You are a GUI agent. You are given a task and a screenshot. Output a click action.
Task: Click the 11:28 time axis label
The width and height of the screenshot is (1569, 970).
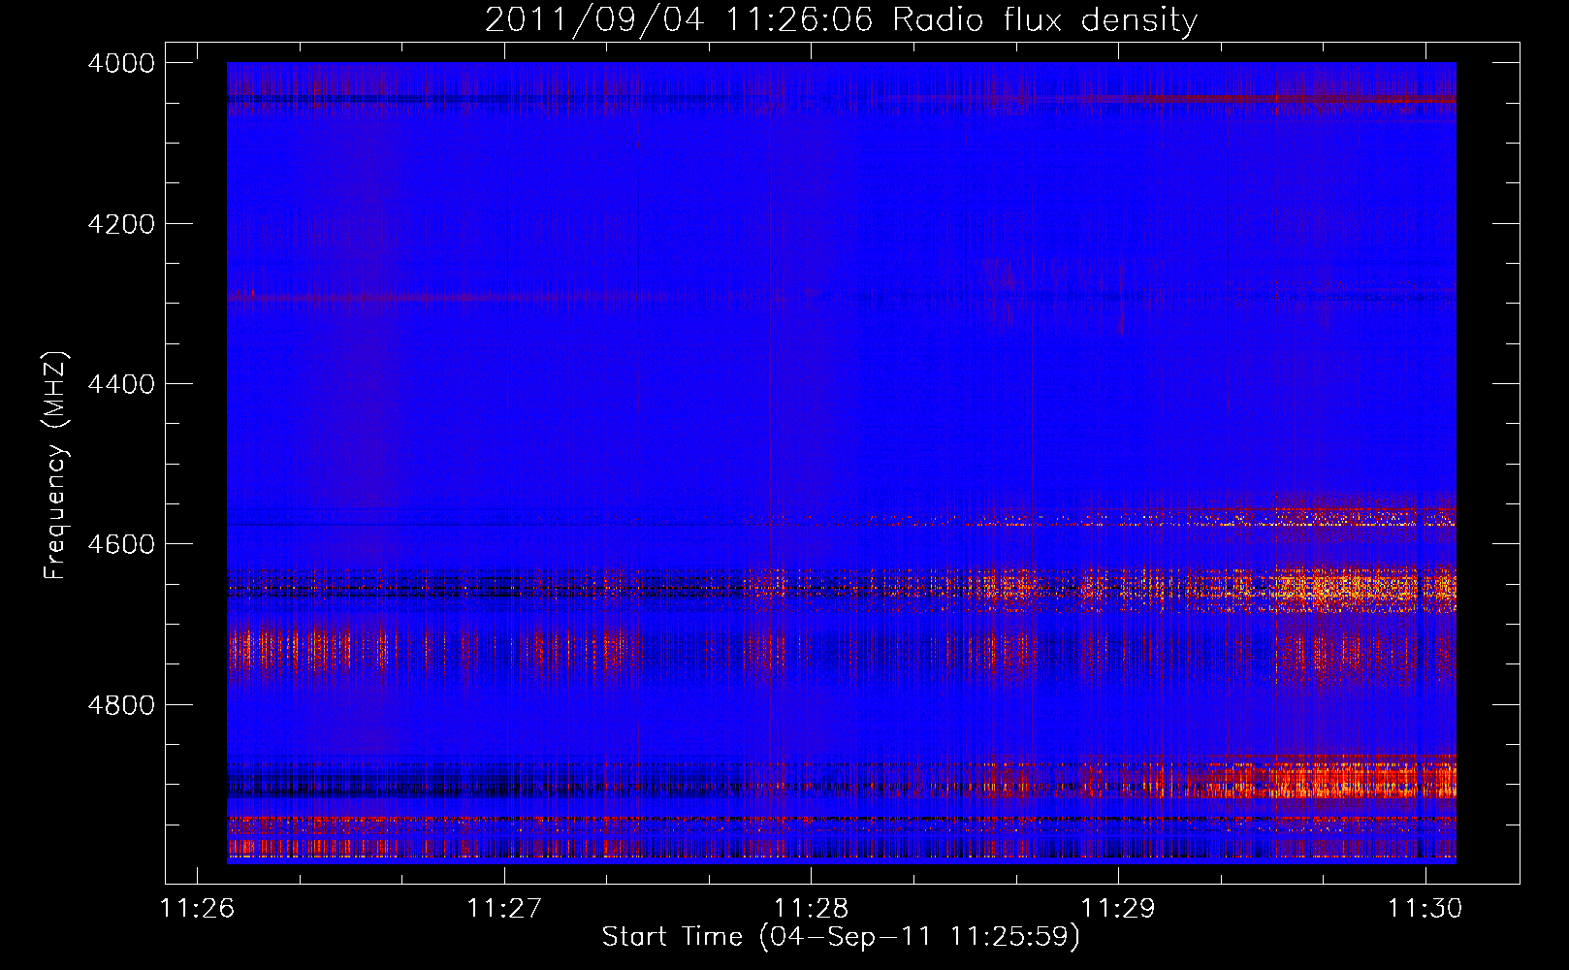click(812, 908)
